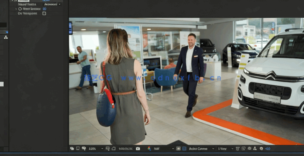
Task: Toggle the Primary Viewer icon
Action: [78, 149]
